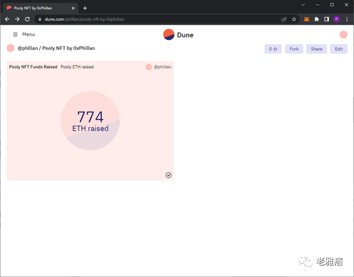The height and width of the screenshot is (277, 354).
Task: Click the Share button
Action: 316,49
